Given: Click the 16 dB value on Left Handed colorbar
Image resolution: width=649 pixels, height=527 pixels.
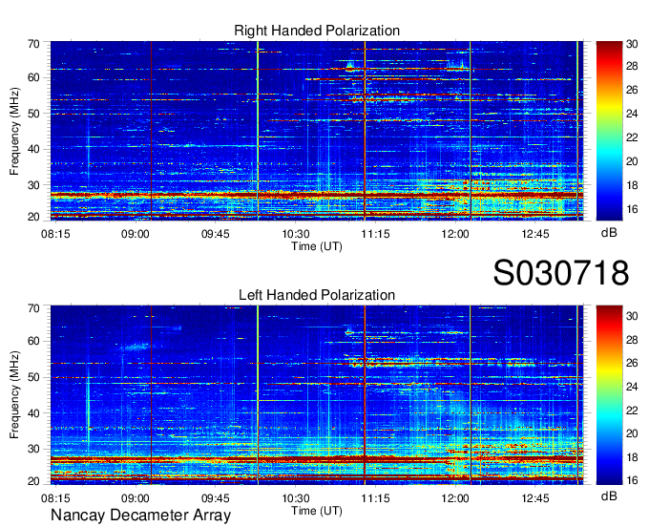Looking at the screenshot, I should [x=632, y=480].
